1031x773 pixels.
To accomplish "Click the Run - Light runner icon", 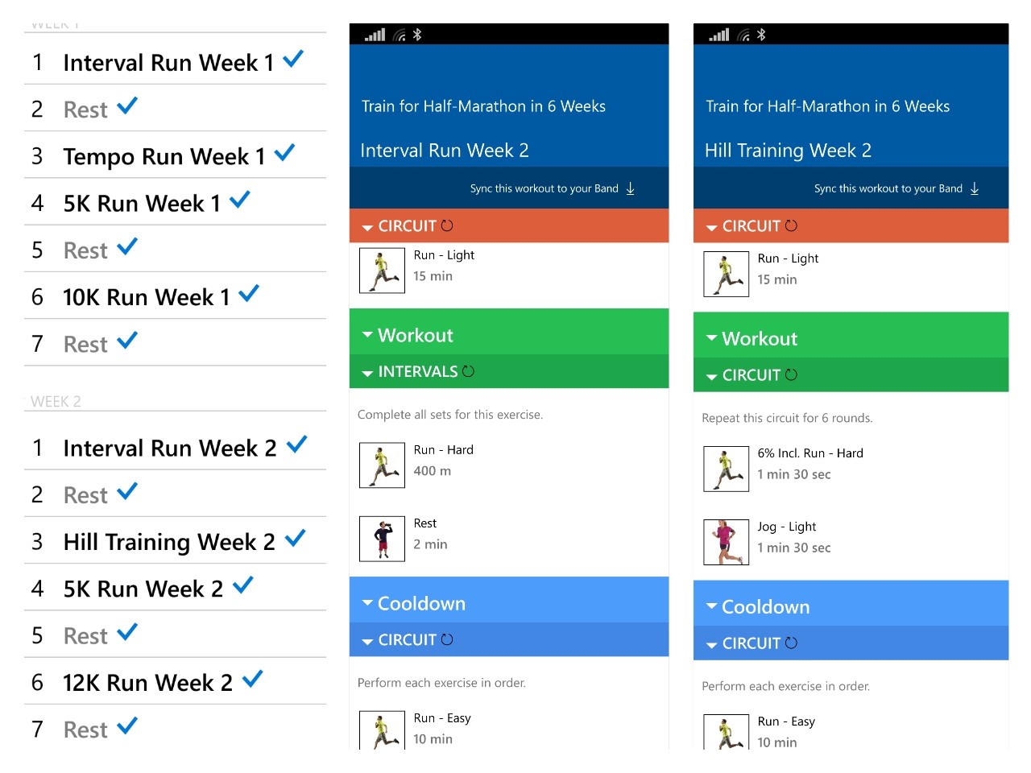I will pyautogui.click(x=381, y=271).
